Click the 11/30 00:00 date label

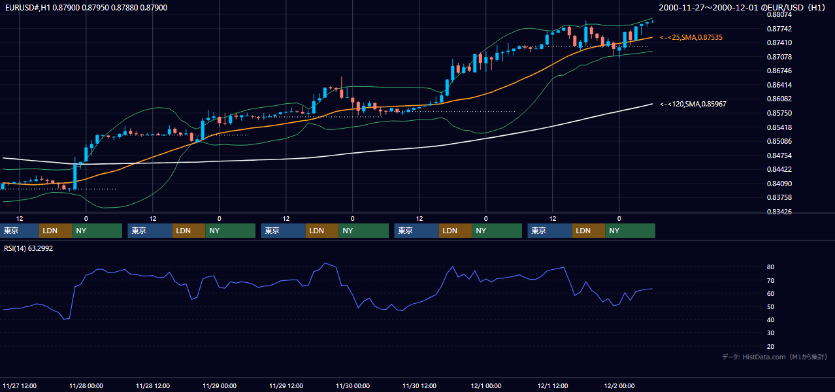(353, 385)
